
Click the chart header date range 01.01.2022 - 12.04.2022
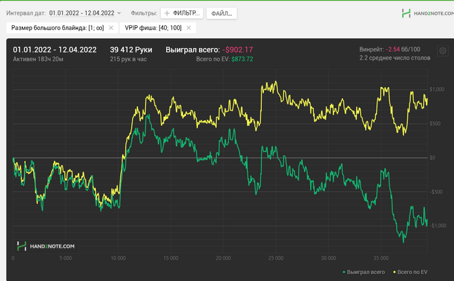pos(54,49)
